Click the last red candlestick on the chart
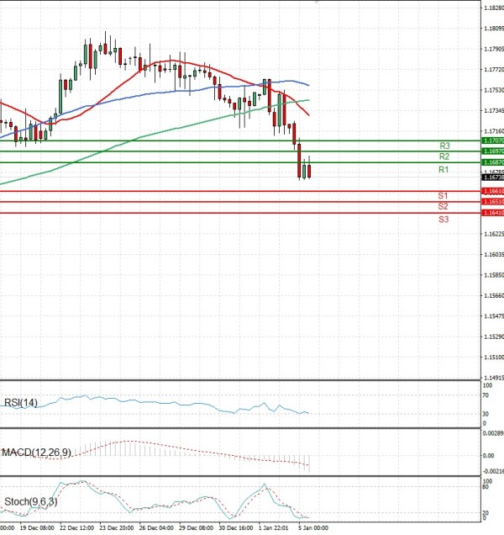 [x=310, y=171]
